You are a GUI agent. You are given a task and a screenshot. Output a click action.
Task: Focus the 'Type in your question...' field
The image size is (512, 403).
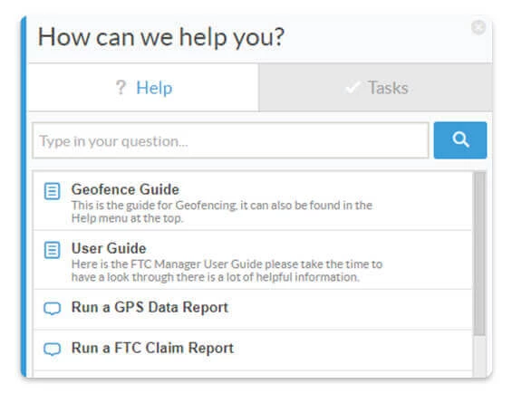[x=230, y=140]
